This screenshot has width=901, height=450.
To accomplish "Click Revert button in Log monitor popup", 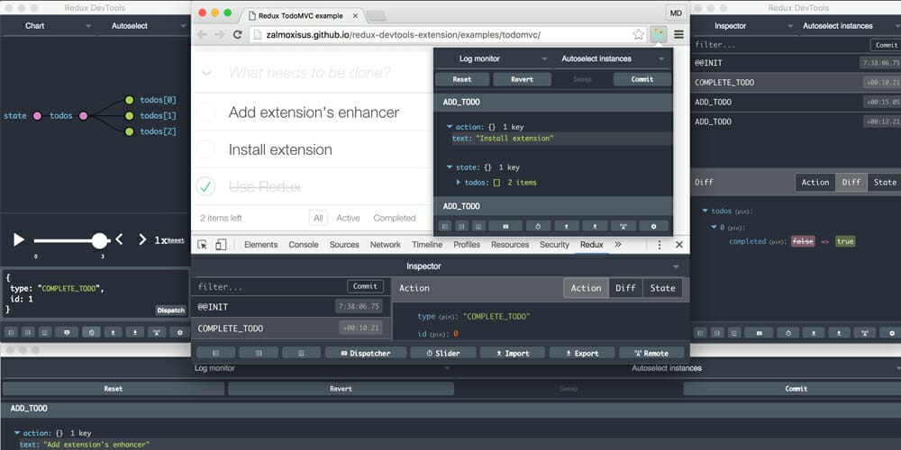I will 522,79.
